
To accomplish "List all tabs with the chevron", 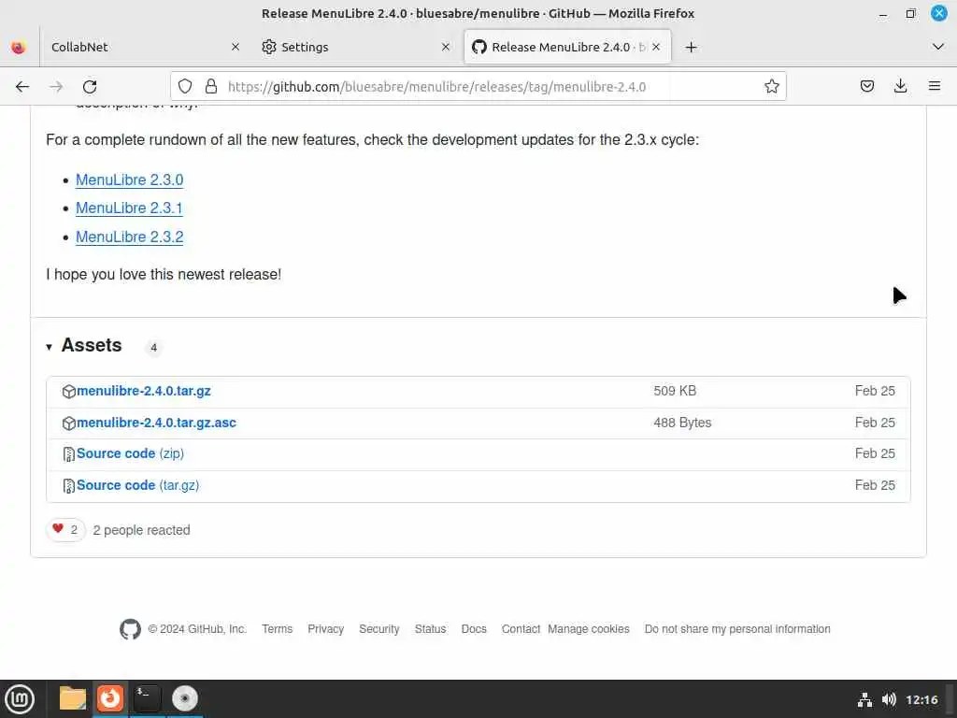I will [x=938, y=47].
